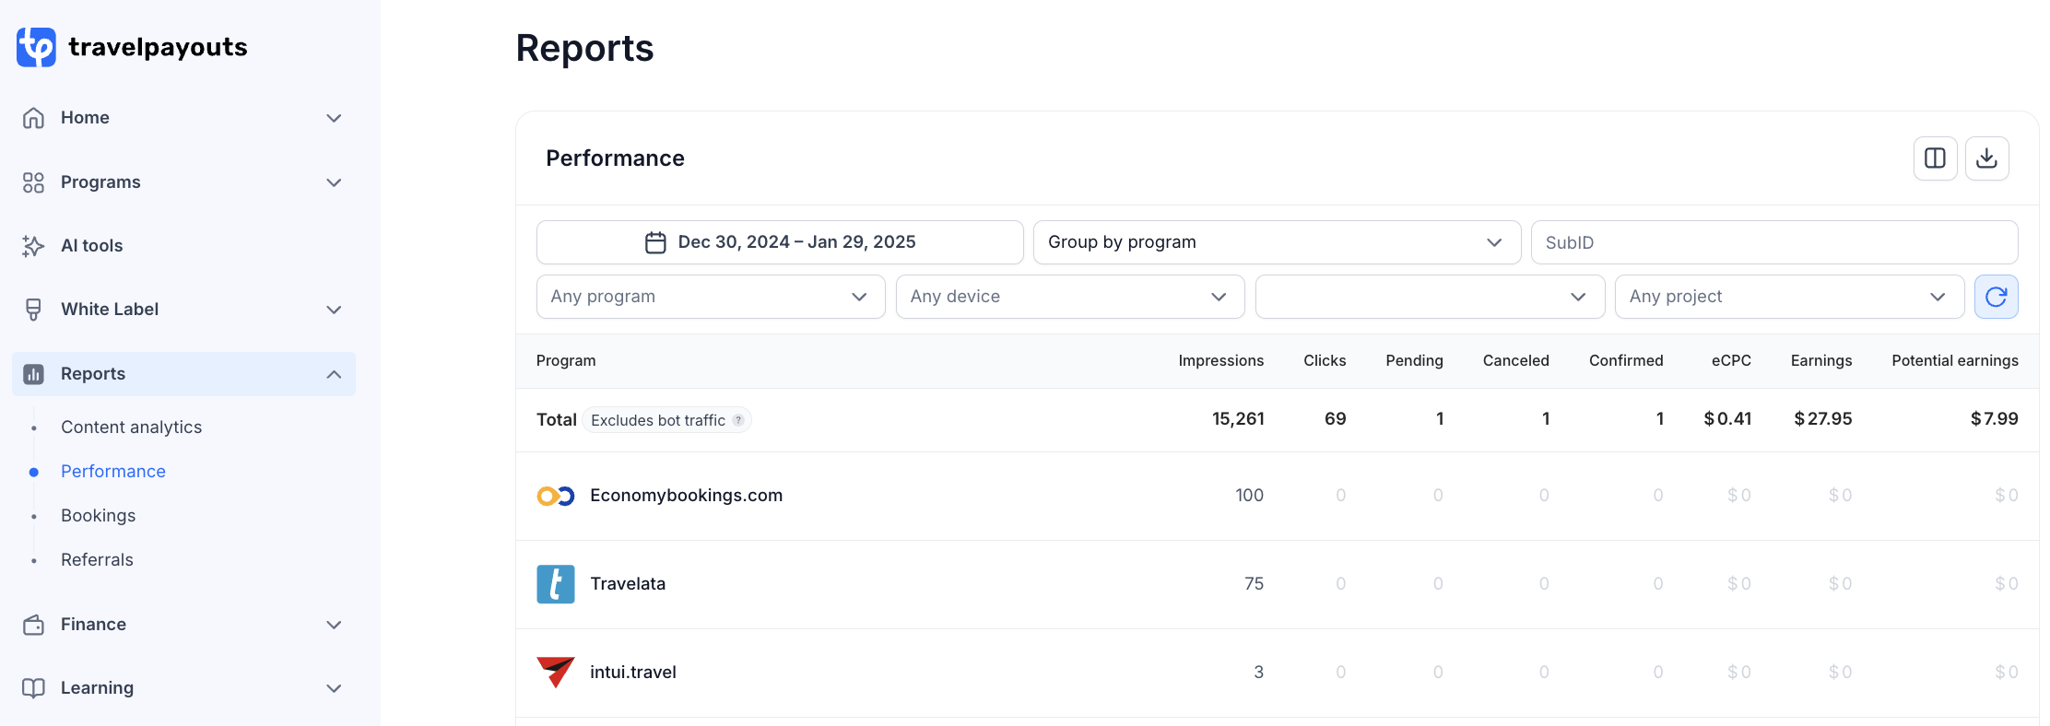Open the Content analytics report
The width and height of the screenshot is (2050, 726).
pos(131,427)
